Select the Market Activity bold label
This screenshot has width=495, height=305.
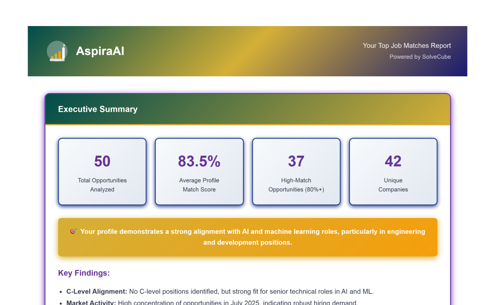tap(91, 302)
